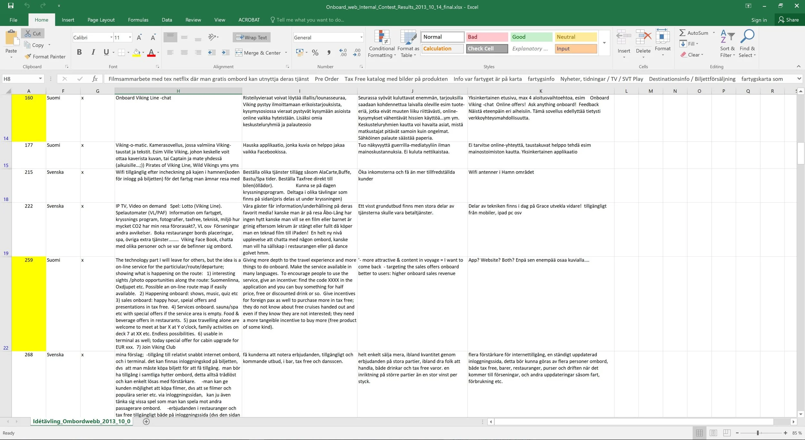
Task: Click the Percent Style icon
Action: click(x=315, y=52)
